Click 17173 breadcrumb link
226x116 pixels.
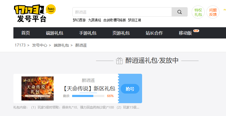pyautogui.click(x=20, y=45)
